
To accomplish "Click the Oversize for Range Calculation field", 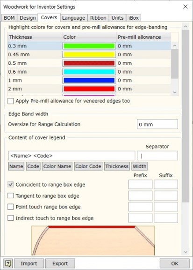I will [x=157, y=124].
